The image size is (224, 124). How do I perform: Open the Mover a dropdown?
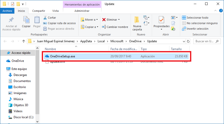tap(89, 20)
